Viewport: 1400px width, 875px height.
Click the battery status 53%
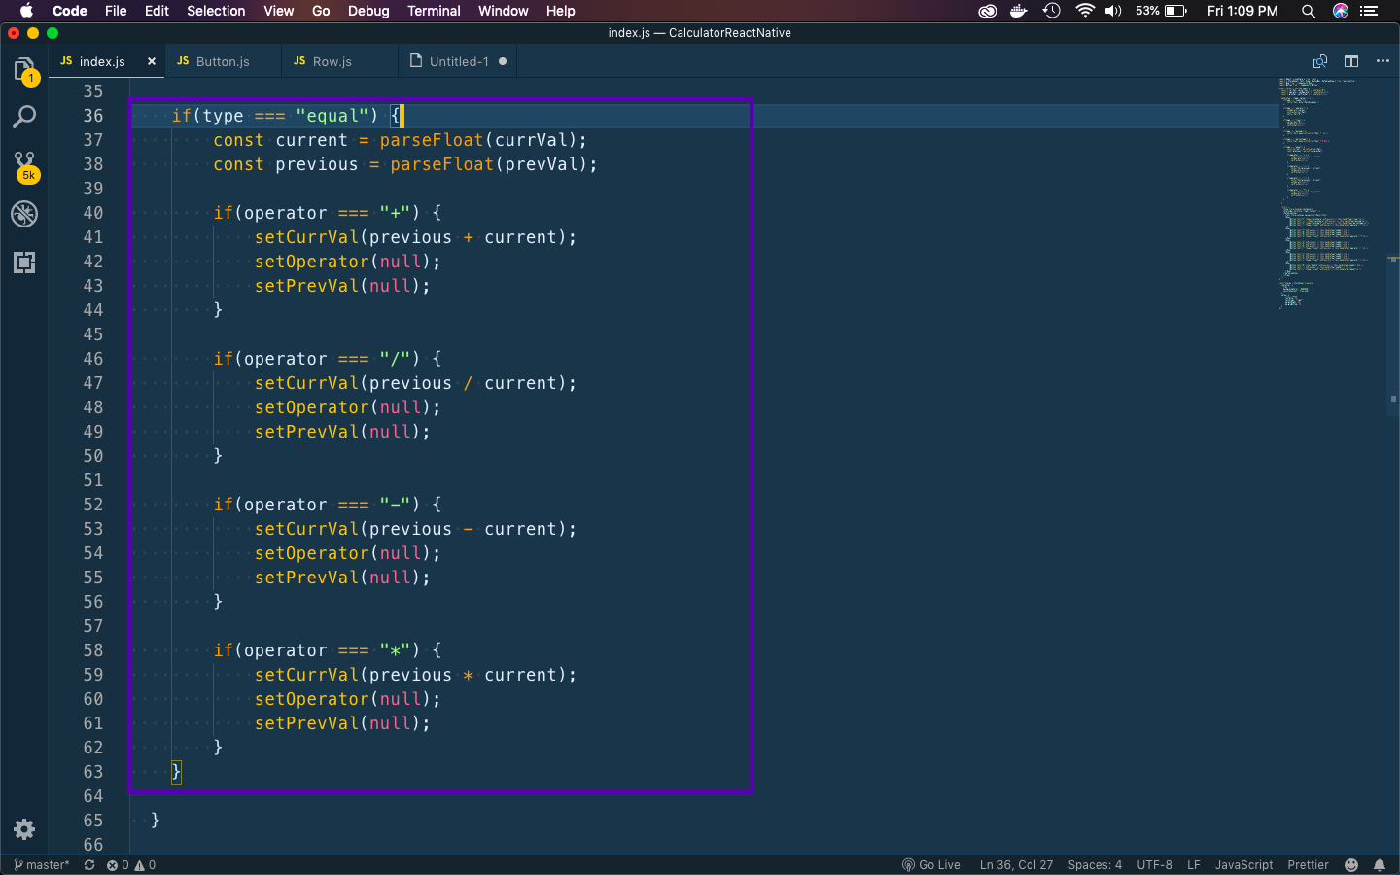tap(1161, 11)
